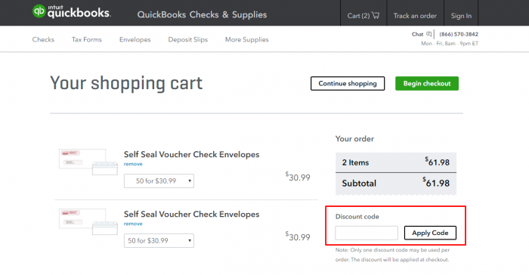Open the More Supplies menu
The width and height of the screenshot is (529, 275).
coord(247,39)
